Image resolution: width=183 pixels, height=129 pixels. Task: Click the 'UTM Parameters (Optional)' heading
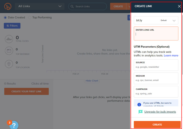click(x=152, y=47)
